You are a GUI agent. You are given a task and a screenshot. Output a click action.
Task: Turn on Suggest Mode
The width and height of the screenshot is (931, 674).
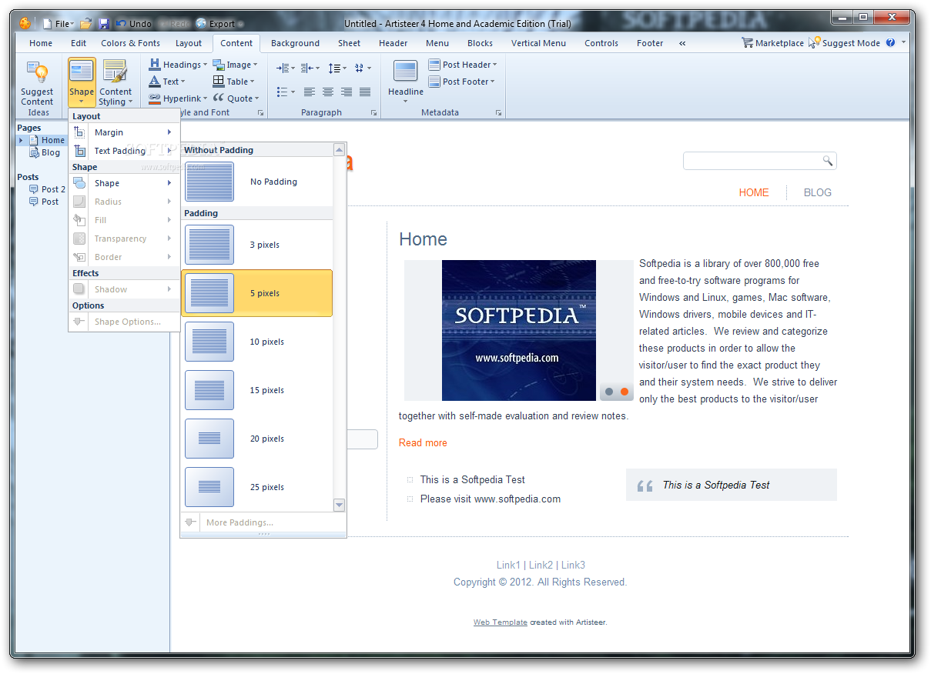844,43
